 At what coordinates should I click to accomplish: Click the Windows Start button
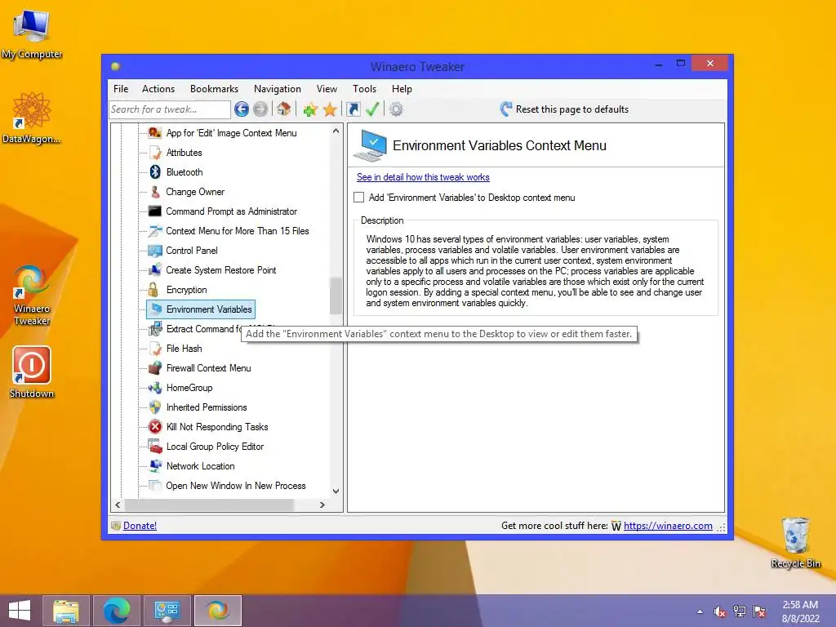20,611
